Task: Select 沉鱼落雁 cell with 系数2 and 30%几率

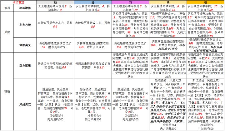Action: (x=168, y=65)
